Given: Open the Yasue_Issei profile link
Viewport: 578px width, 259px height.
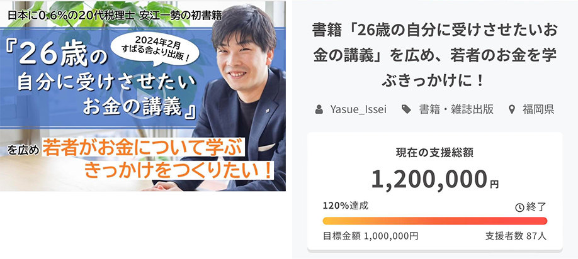Looking at the screenshot, I should [358, 109].
